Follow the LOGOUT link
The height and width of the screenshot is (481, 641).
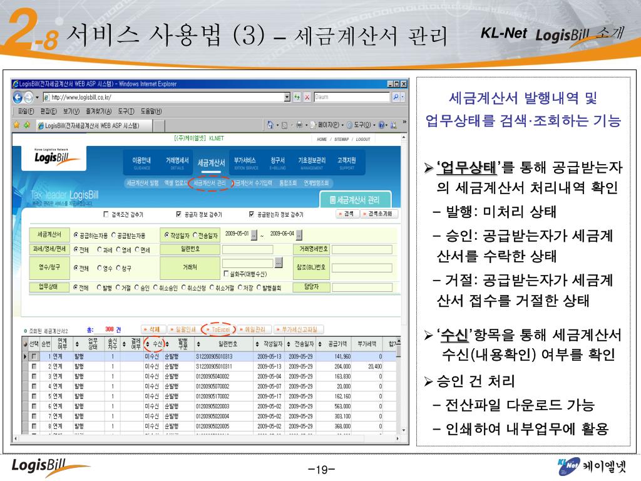click(362, 140)
